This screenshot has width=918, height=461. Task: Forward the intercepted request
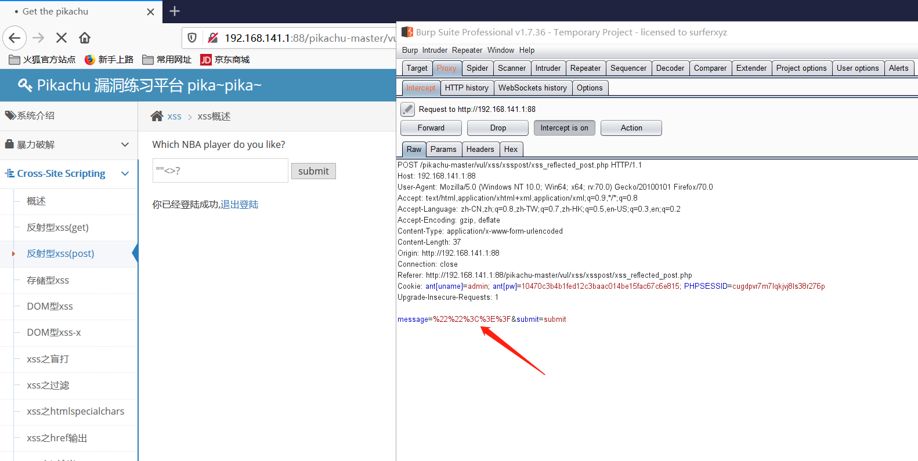(431, 128)
